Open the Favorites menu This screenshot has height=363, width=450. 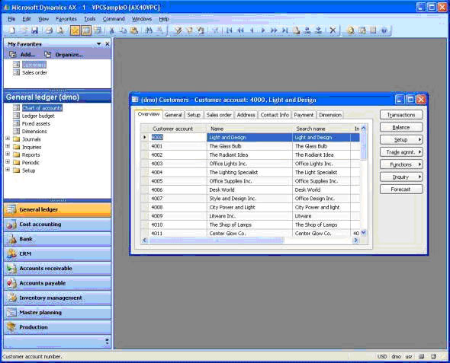pos(66,19)
